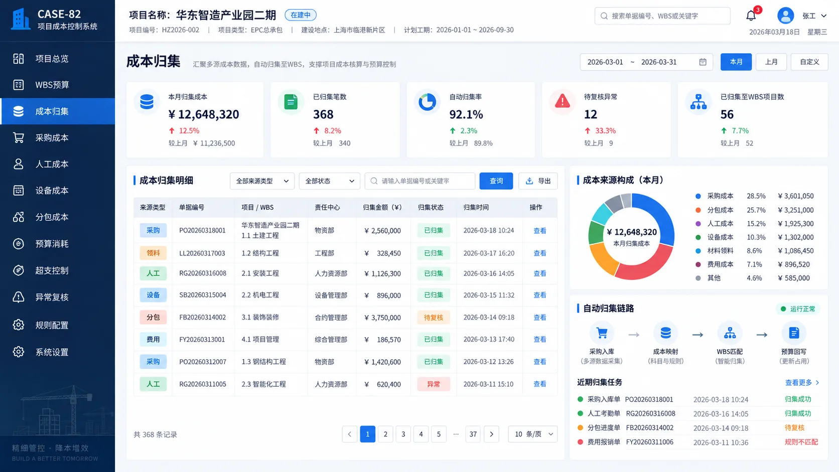Go to page 37 in pagination
Image resolution: width=839 pixels, height=472 pixels.
click(x=473, y=434)
